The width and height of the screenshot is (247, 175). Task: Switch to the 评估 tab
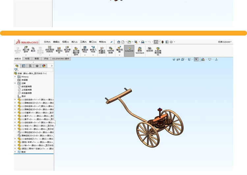tap(46, 59)
